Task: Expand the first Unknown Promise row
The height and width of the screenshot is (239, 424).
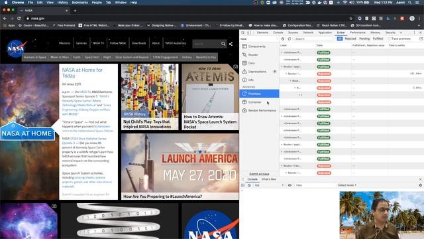Action: coord(282,52)
